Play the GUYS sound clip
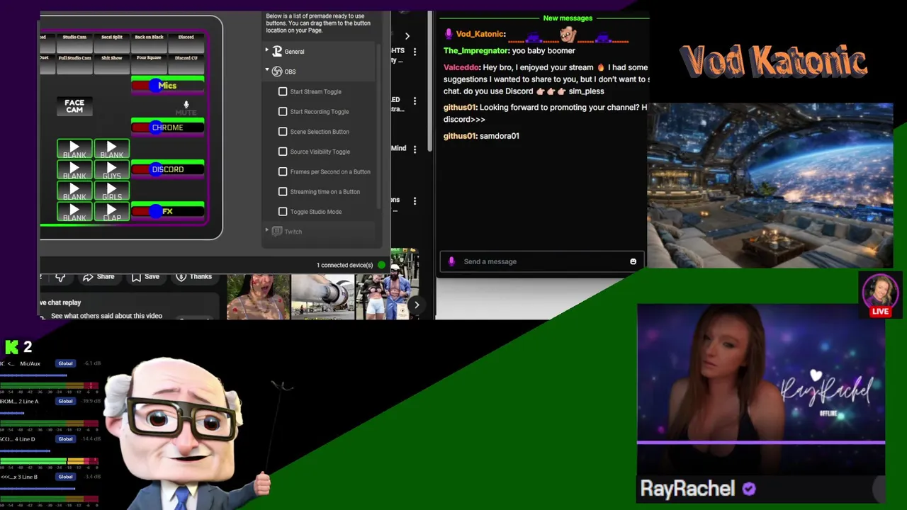Image resolution: width=907 pixels, height=510 pixels. click(x=111, y=170)
